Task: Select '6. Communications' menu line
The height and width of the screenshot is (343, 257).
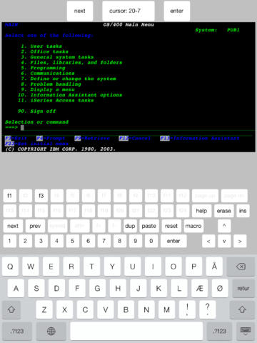Action: coord(48,74)
